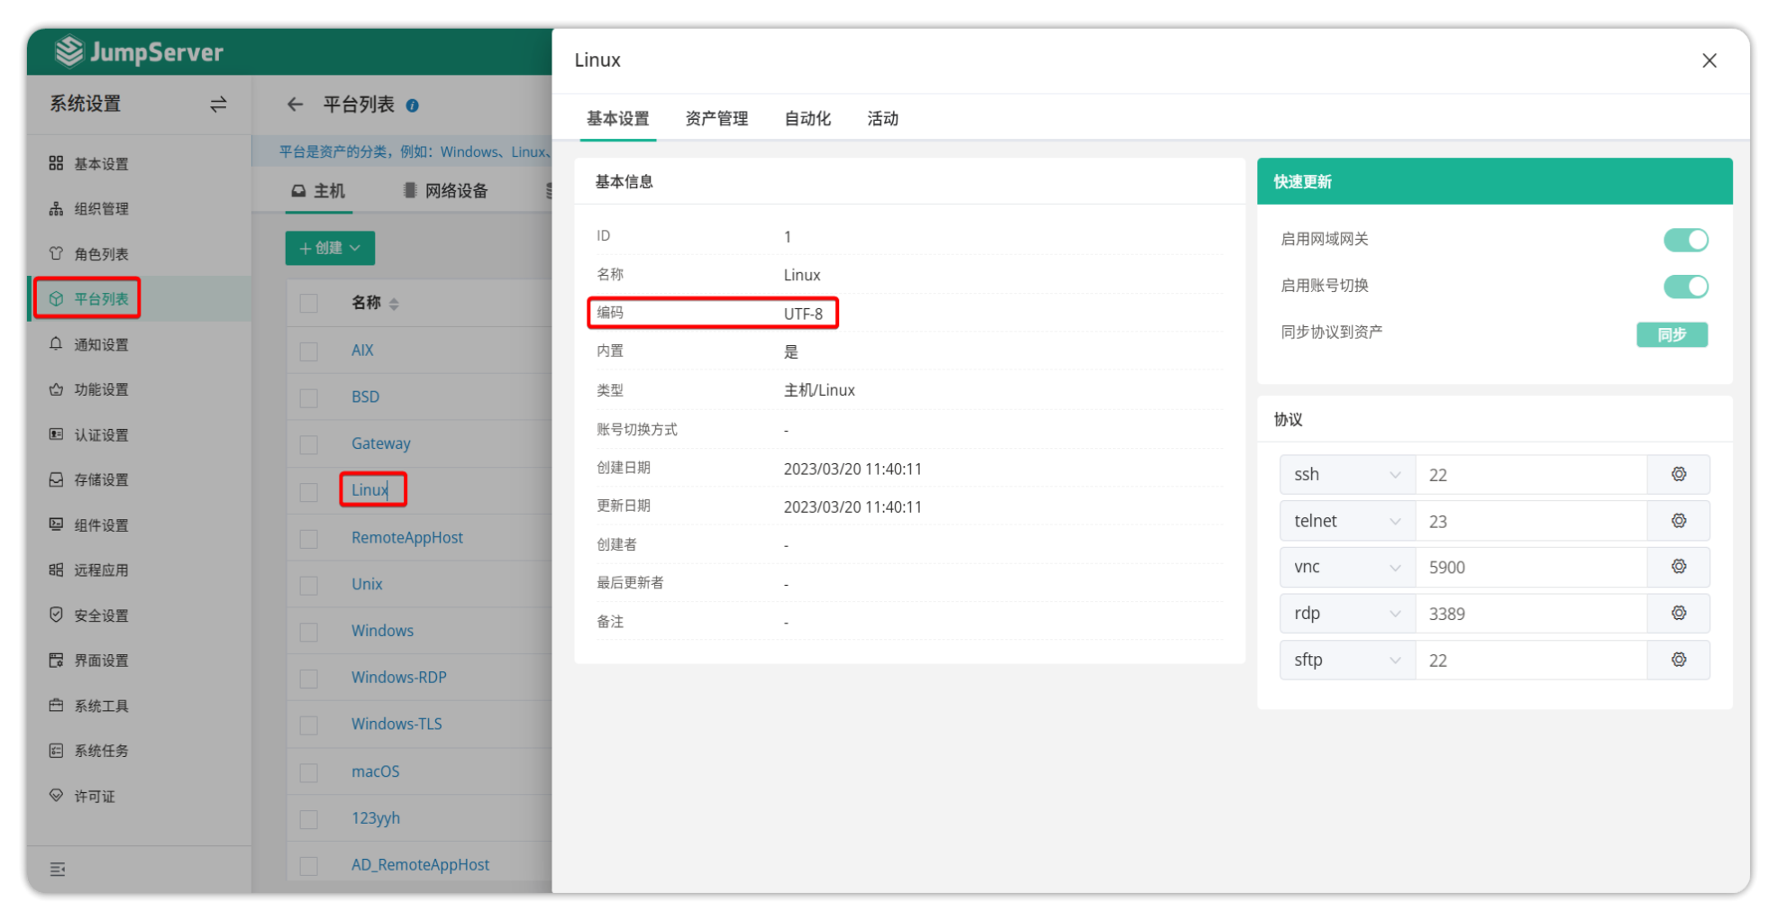The height and width of the screenshot is (912, 1777).
Task: Check the select-all checkbox in table header
Action: click(309, 303)
